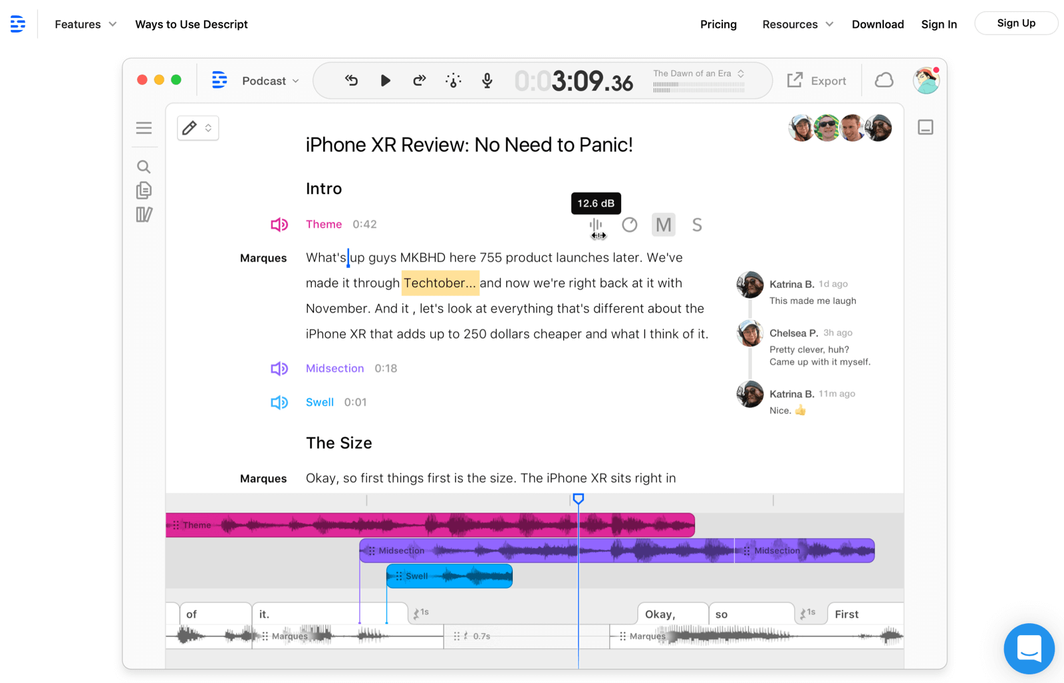
Task: Toggle the pink Theme speaker icon
Action: coord(279,225)
